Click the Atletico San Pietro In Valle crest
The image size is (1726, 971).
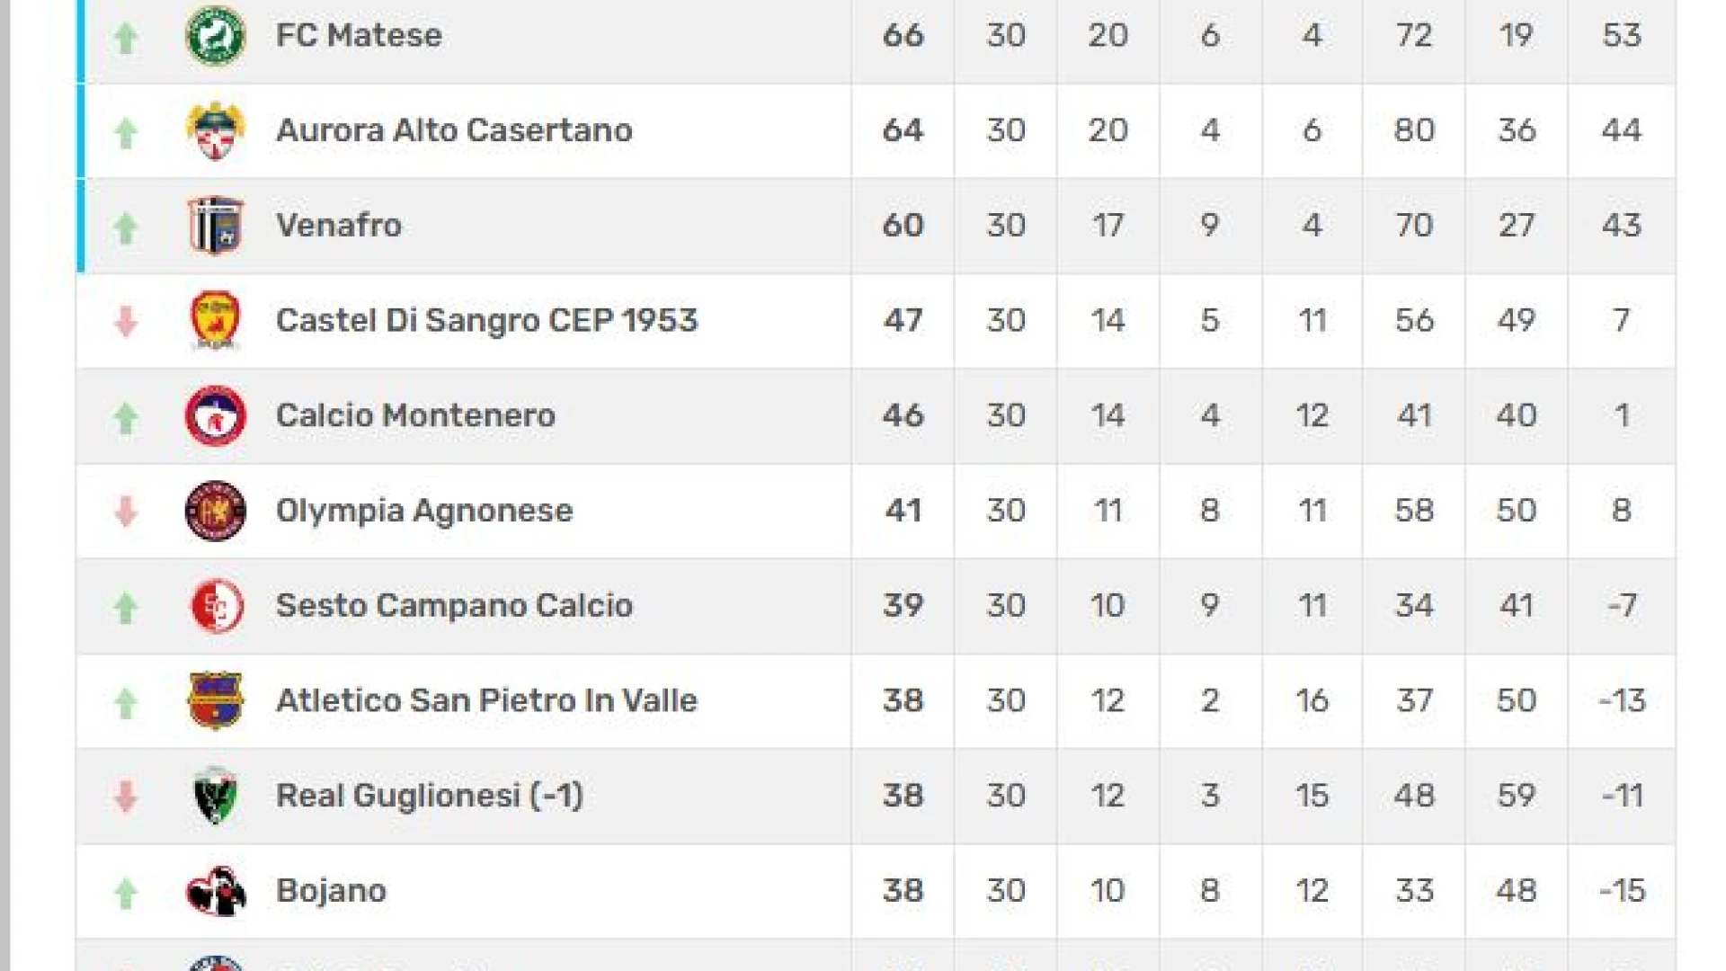tap(215, 701)
